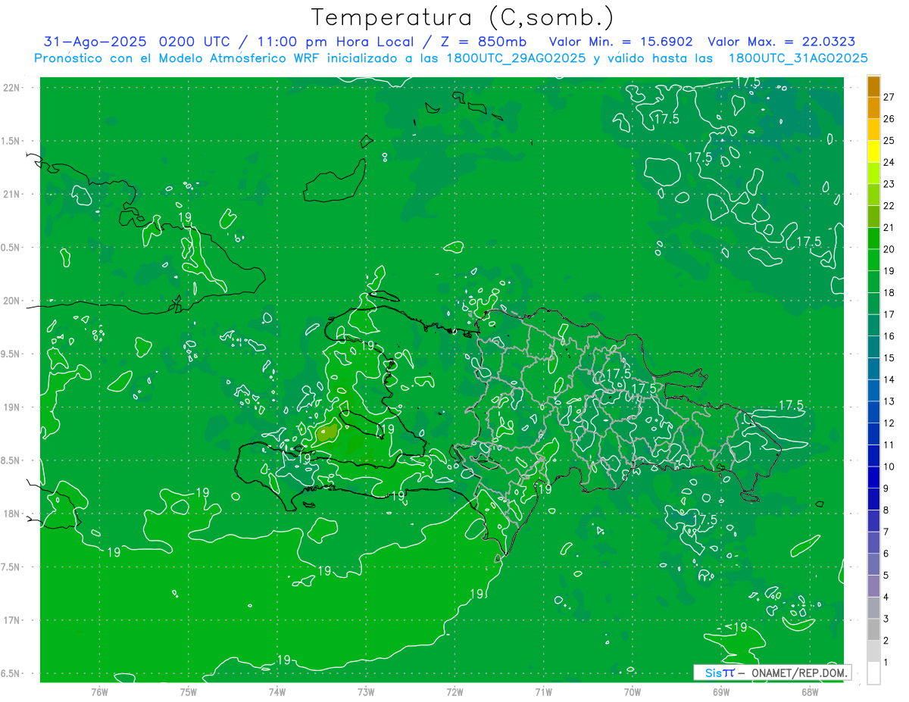Click the "SisTT - ONAMET/REP.DOM." credit box
This screenshot has height=702, width=909.
[x=772, y=672]
